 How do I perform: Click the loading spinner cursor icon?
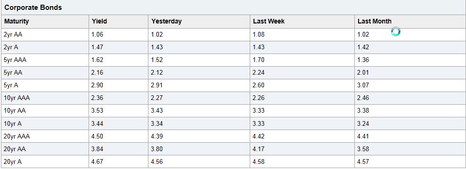click(396, 31)
